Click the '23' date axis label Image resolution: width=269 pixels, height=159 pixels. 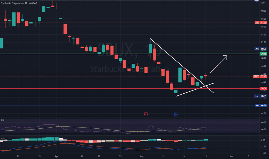[206, 156]
